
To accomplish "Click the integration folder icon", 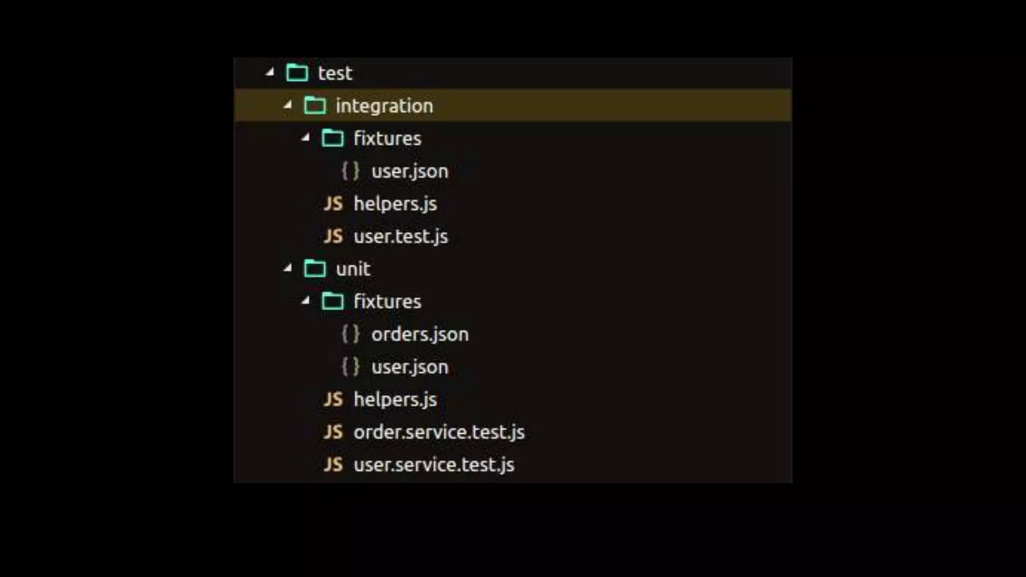I will point(315,106).
